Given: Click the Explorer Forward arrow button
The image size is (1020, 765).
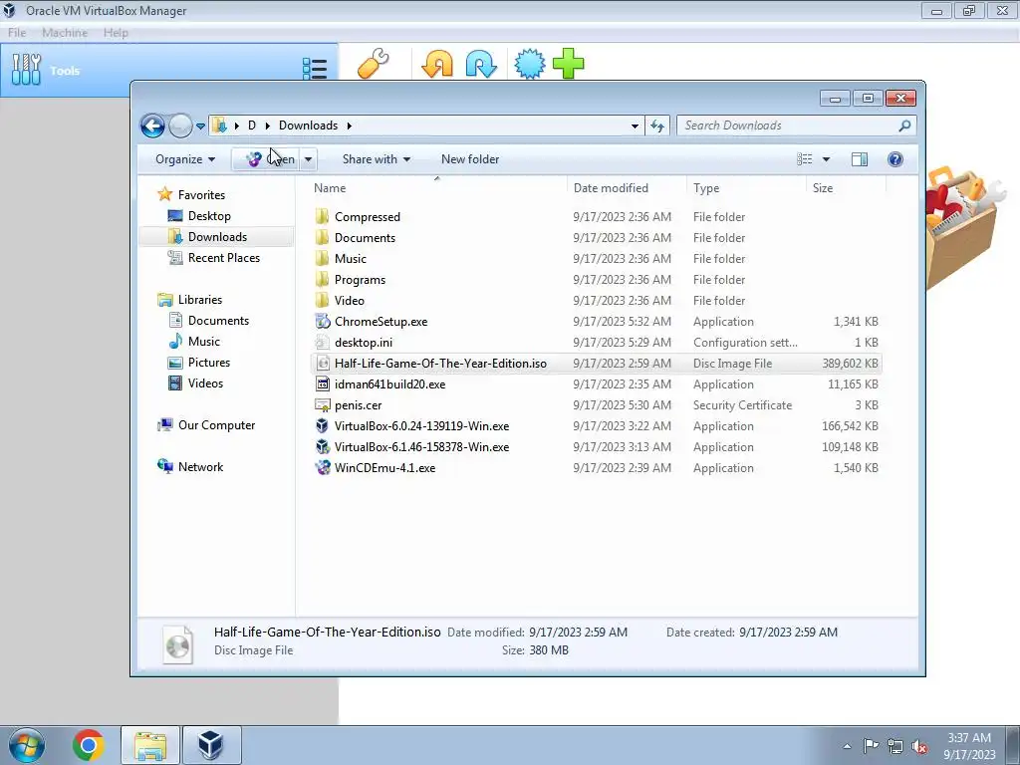Looking at the screenshot, I should 180,126.
